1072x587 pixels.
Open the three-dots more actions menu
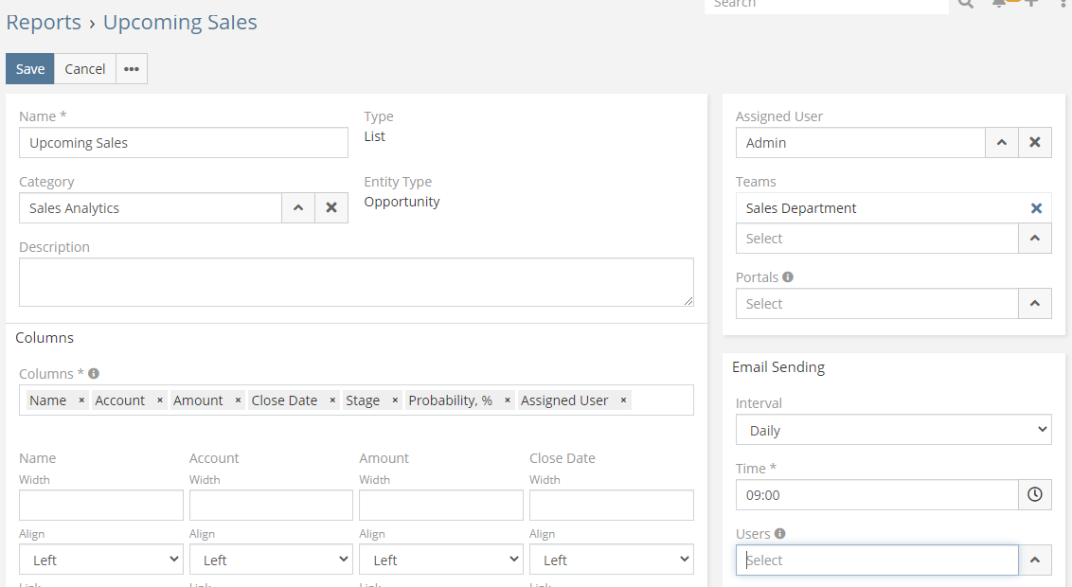132,69
